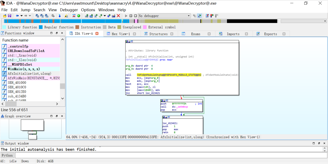
Task: Close the Output window panel
Action: coord(324,144)
